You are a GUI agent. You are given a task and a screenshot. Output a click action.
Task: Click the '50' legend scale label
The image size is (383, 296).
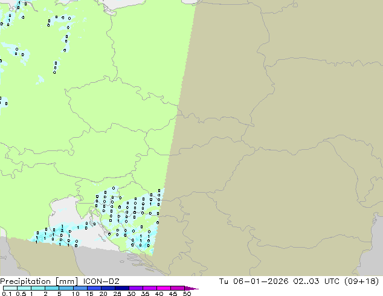[x=187, y=294]
